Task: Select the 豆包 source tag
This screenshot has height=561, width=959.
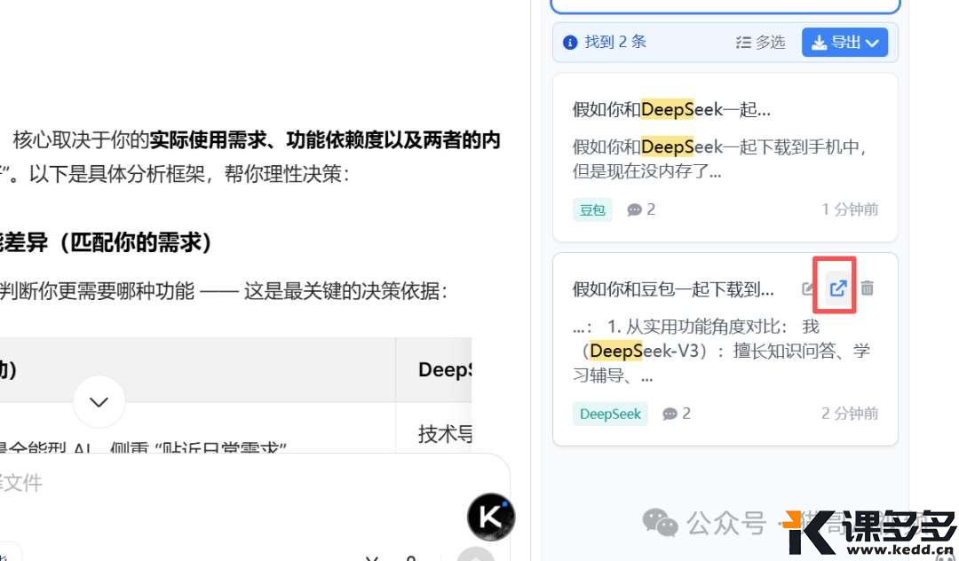Action: [592, 209]
